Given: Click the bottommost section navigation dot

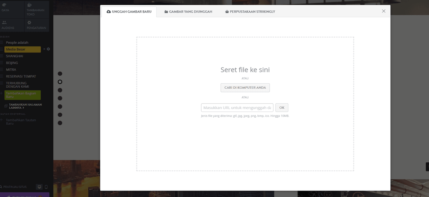Looking at the screenshot, I should [x=60, y=123].
